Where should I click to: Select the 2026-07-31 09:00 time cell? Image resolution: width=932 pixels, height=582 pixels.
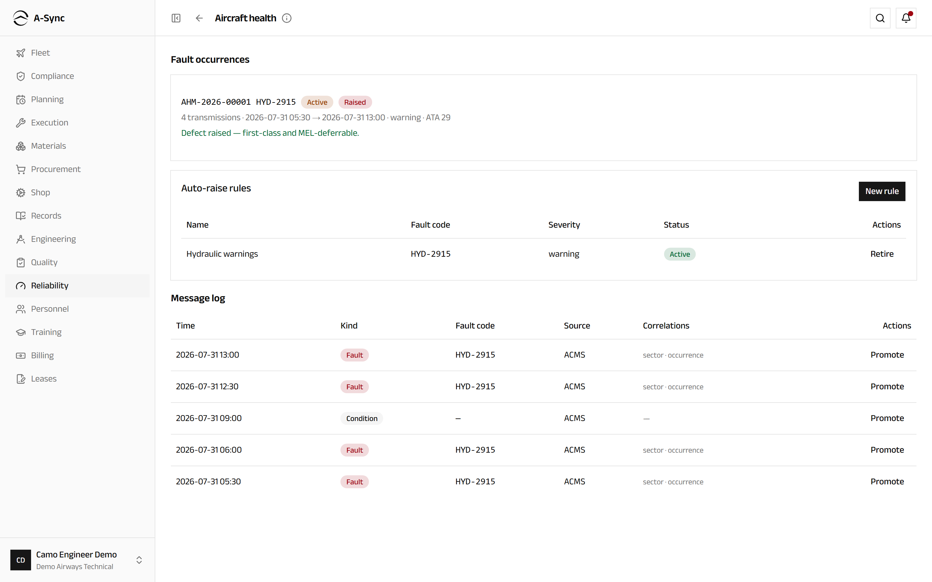click(208, 418)
